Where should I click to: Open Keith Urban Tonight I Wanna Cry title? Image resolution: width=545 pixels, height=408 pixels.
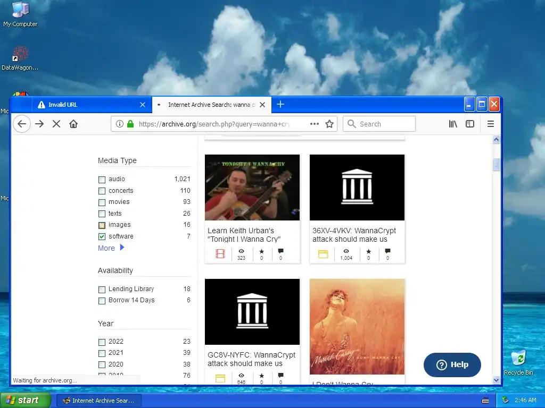click(244, 235)
